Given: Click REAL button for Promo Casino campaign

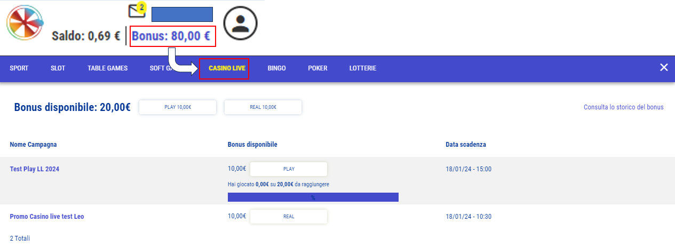Looking at the screenshot, I should [x=289, y=217].
